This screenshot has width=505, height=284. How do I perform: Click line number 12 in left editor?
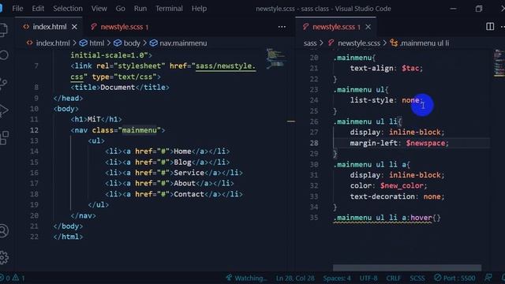pos(34,130)
